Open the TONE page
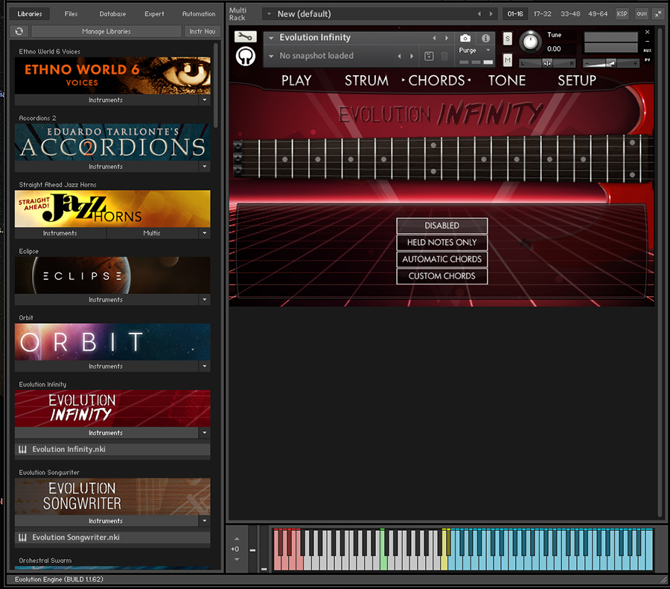The width and height of the screenshot is (670, 589). click(x=507, y=80)
